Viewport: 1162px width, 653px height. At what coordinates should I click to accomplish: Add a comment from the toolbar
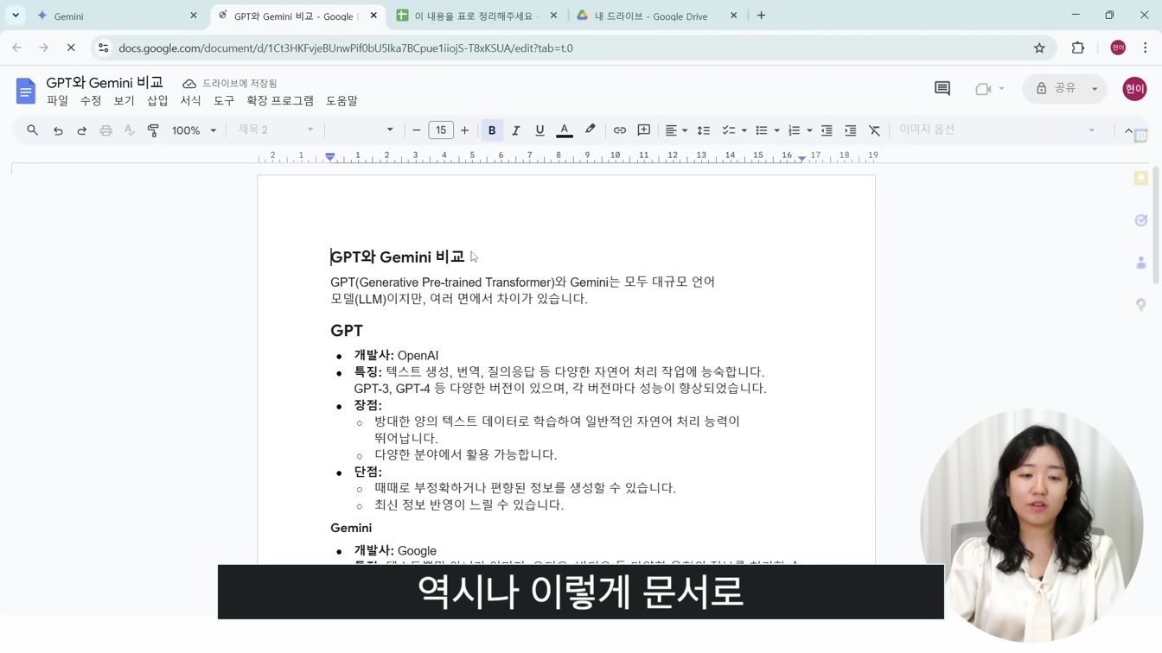click(644, 130)
